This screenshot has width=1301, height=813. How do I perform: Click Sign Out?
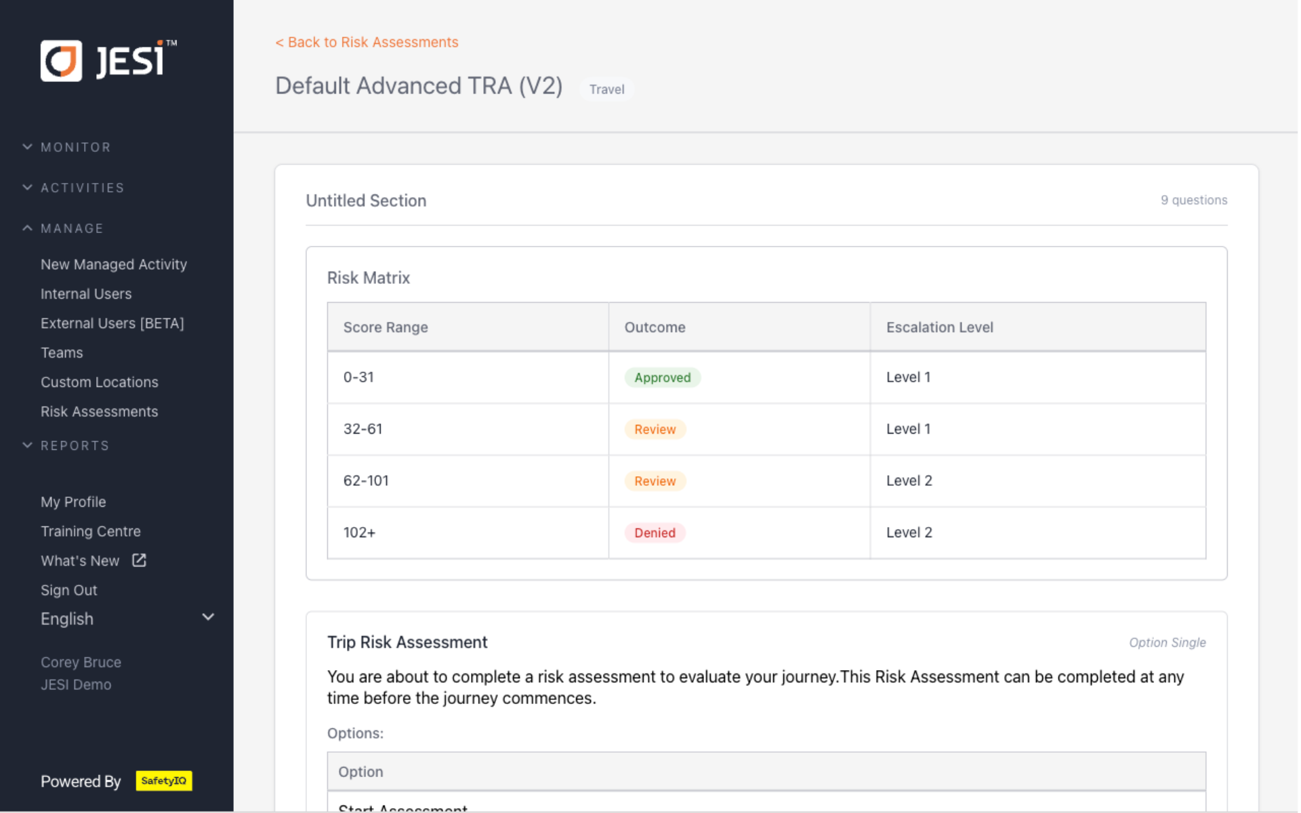point(68,590)
